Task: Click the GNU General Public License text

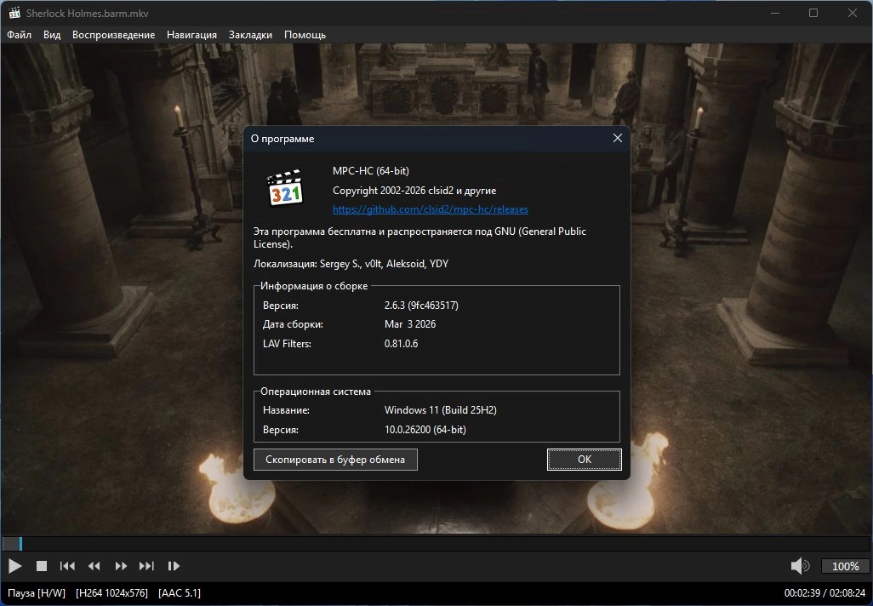Action: pos(419,237)
